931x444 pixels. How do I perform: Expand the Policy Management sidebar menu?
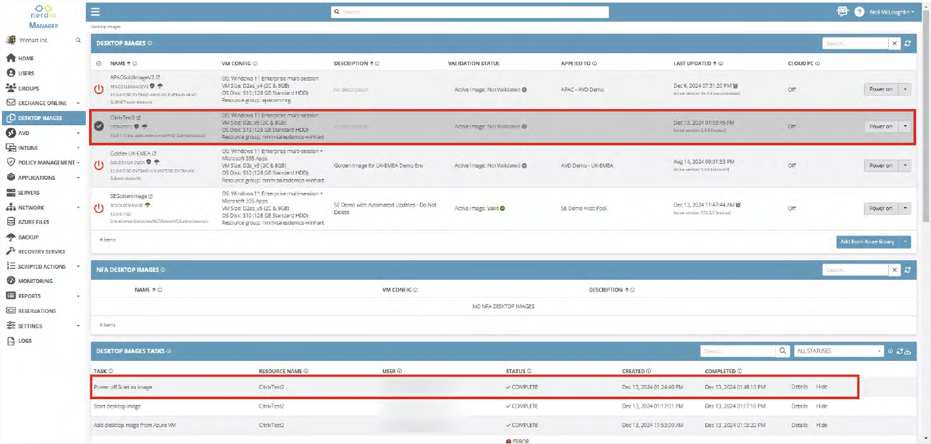point(78,162)
